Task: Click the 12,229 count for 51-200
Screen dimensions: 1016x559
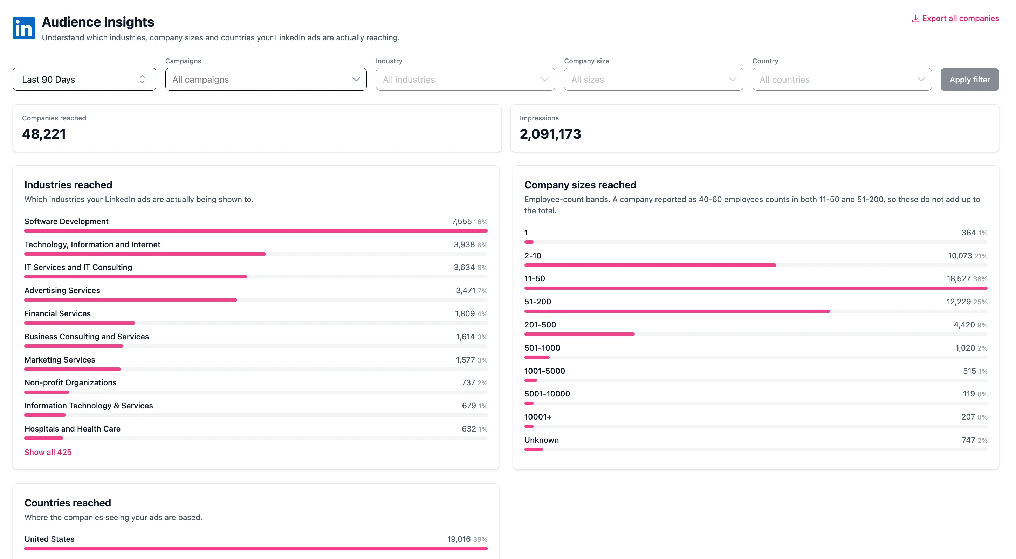Action: (x=959, y=302)
